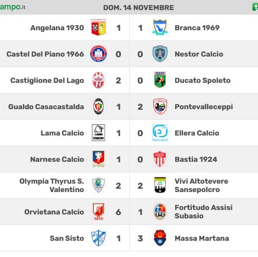Click the green site logo in header
This screenshot has height=257, width=258.
[12, 7]
